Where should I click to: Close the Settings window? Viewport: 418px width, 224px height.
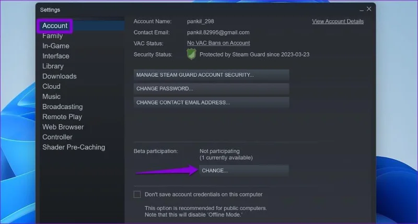coord(369,9)
